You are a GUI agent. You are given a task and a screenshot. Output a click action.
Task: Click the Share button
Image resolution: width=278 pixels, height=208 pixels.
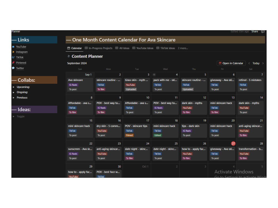[255, 32]
